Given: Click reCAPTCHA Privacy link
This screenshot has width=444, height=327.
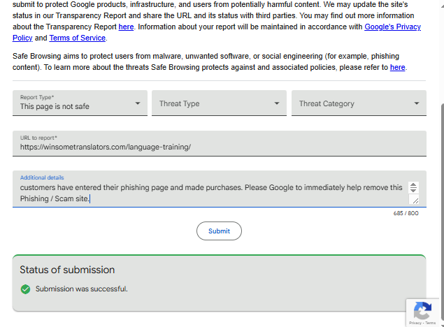Looking at the screenshot, I should [x=415, y=323].
